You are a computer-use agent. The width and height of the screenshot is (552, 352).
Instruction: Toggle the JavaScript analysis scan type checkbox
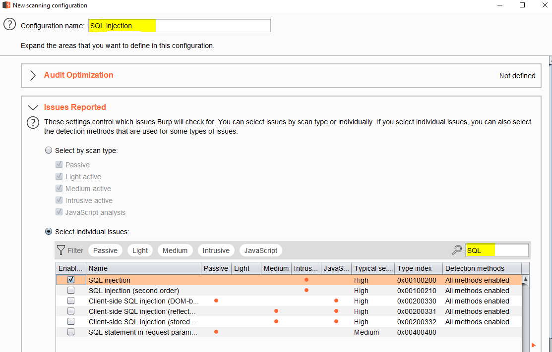click(59, 212)
